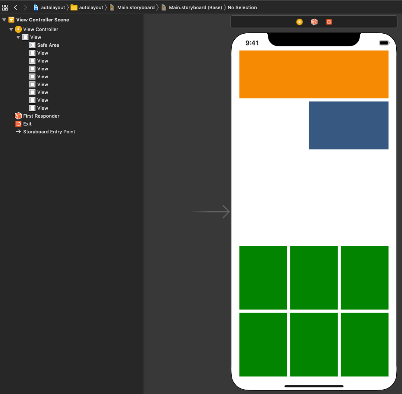Select the orange view on canvas
The image size is (402, 394).
[x=314, y=74]
